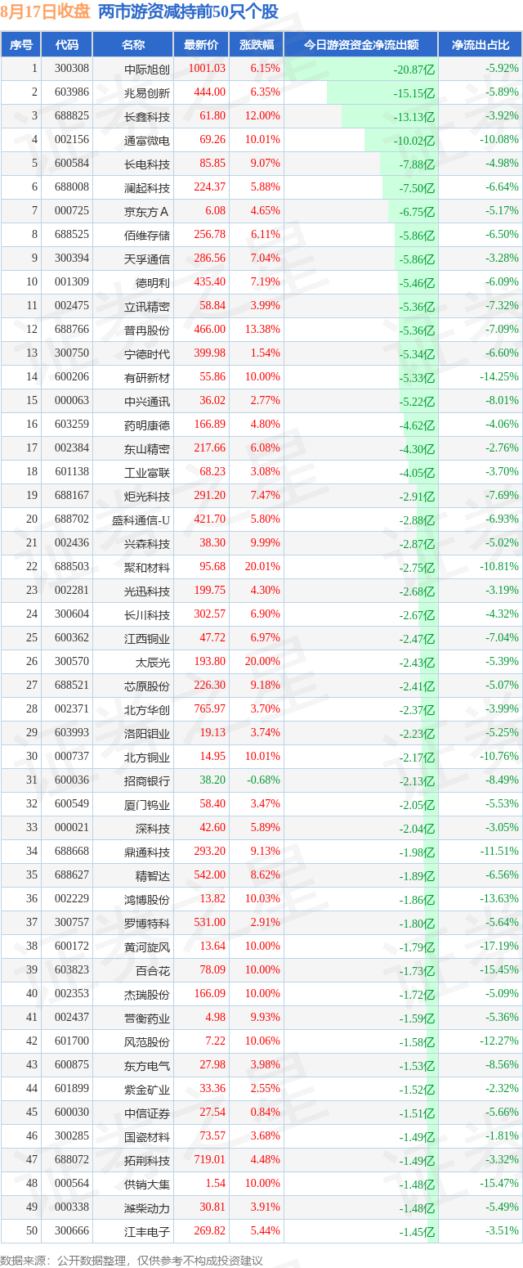This screenshot has height=1268, width=523.
Task: Click the outflow bar for 兆易创新 -15.15亿
Action: [x=382, y=92]
